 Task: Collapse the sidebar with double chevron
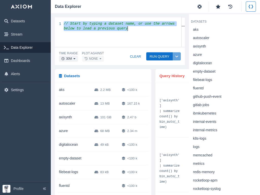tap(44, 189)
